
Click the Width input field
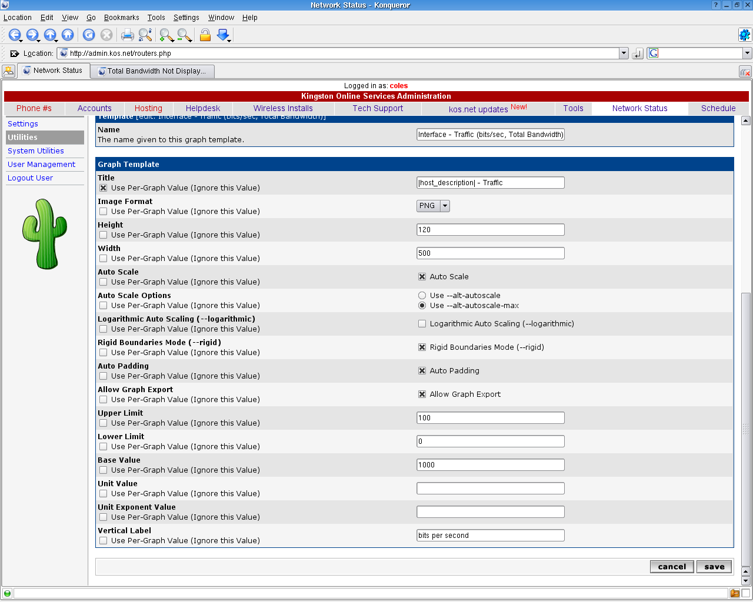(491, 253)
